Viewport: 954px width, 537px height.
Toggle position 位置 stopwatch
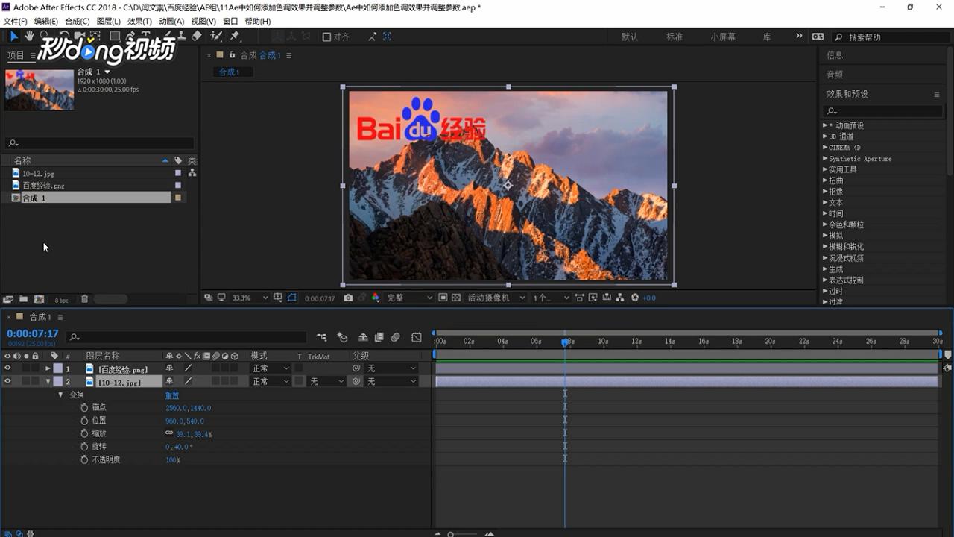[x=84, y=421]
